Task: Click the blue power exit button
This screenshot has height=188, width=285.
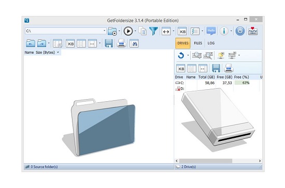Action: (x=240, y=31)
